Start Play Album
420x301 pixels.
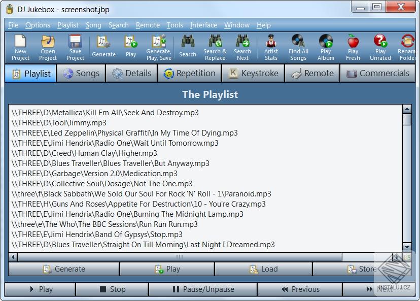(326, 47)
